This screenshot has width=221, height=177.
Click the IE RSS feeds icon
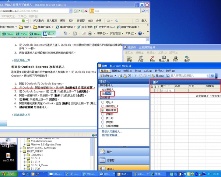(75, 34)
